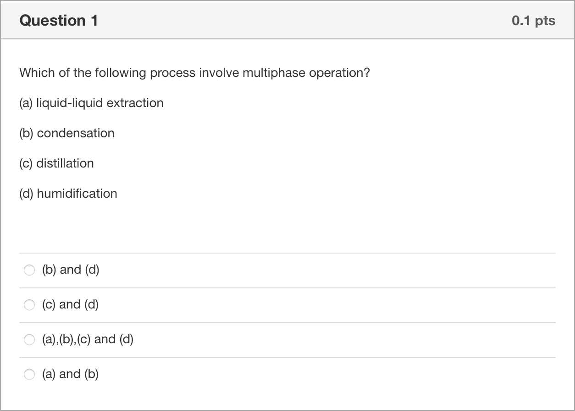Image resolution: width=575 pixels, height=411 pixels.
Task: Click the "(a),(b),(c) and (d)" answer label text
Action: pos(88,340)
